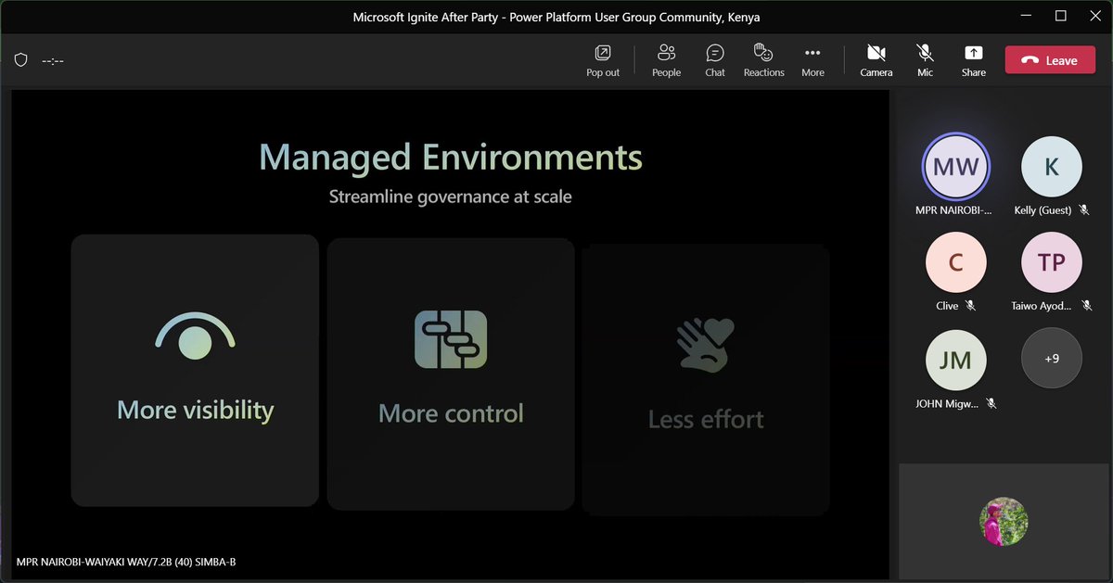Click muted mic icon beside Clive
The height and width of the screenshot is (583, 1113).
point(970,306)
